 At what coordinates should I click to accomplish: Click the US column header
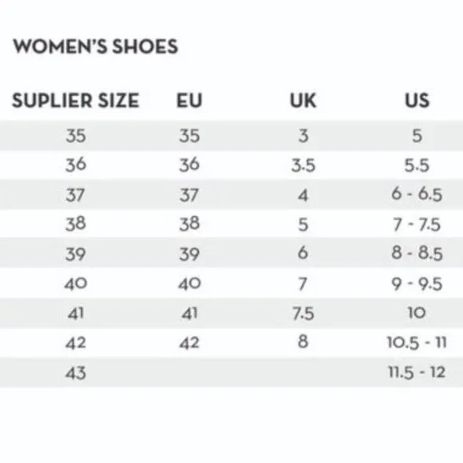tap(417, 101)
